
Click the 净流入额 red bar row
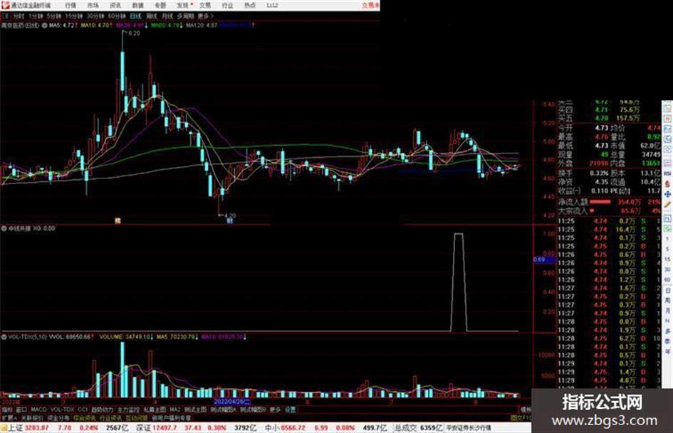609,202
